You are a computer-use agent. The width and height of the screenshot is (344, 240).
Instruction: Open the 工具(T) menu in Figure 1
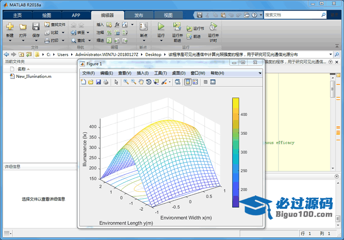pyautogui.click(x=160, y=73)
